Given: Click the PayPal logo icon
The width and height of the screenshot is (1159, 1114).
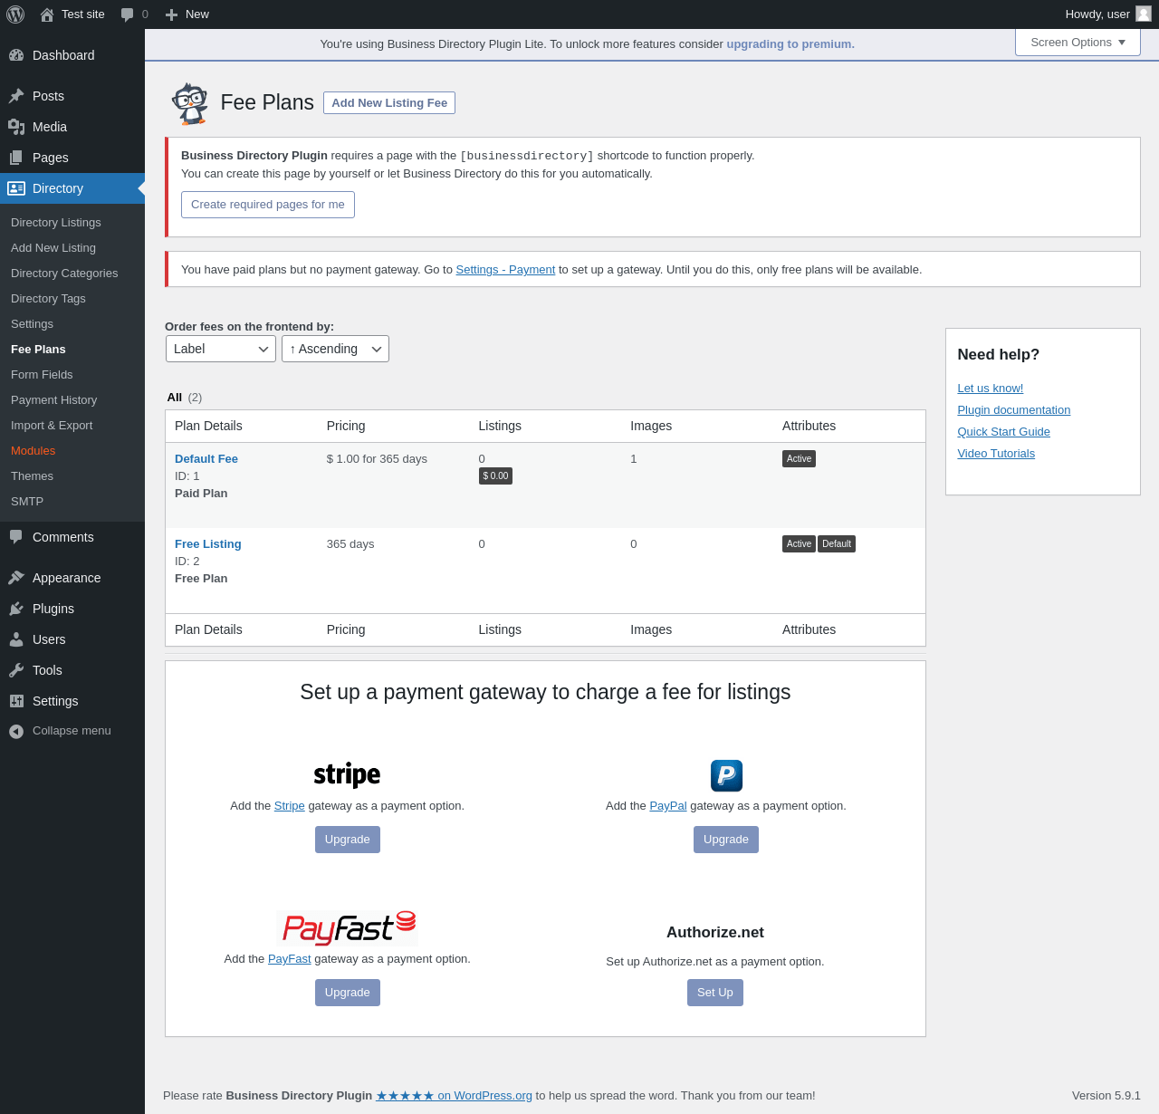Looking at the screenshot, I should click(x=726, y=775).
